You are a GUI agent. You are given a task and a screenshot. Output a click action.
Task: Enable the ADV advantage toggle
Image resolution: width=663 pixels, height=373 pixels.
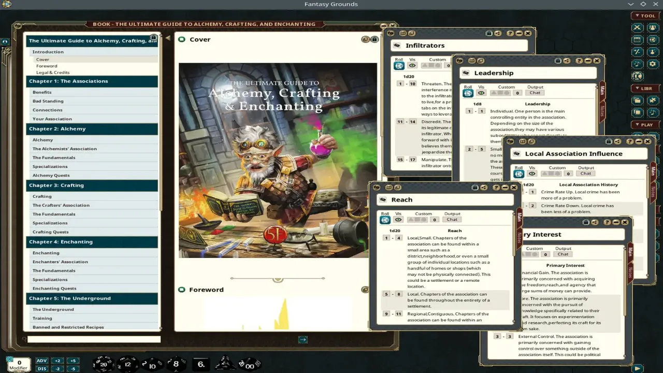click(x=42, y=361)
